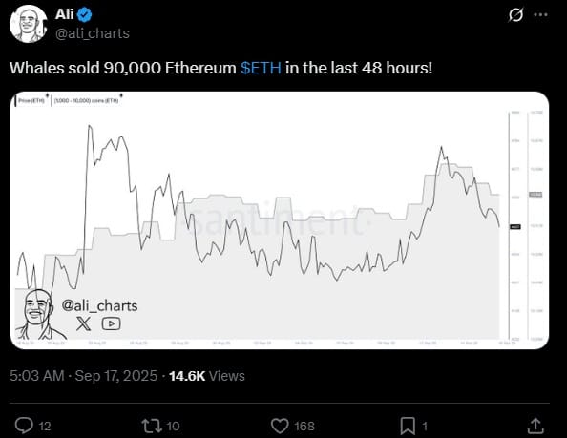The width and height of the screenshot is (567, 438).
Task: Click the reply speech bubble icon
Action: tap(24, 426)
